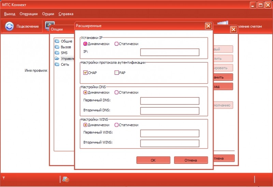Close the Опции dialog window
Screen dimensions: 273x187
point(233,29)
